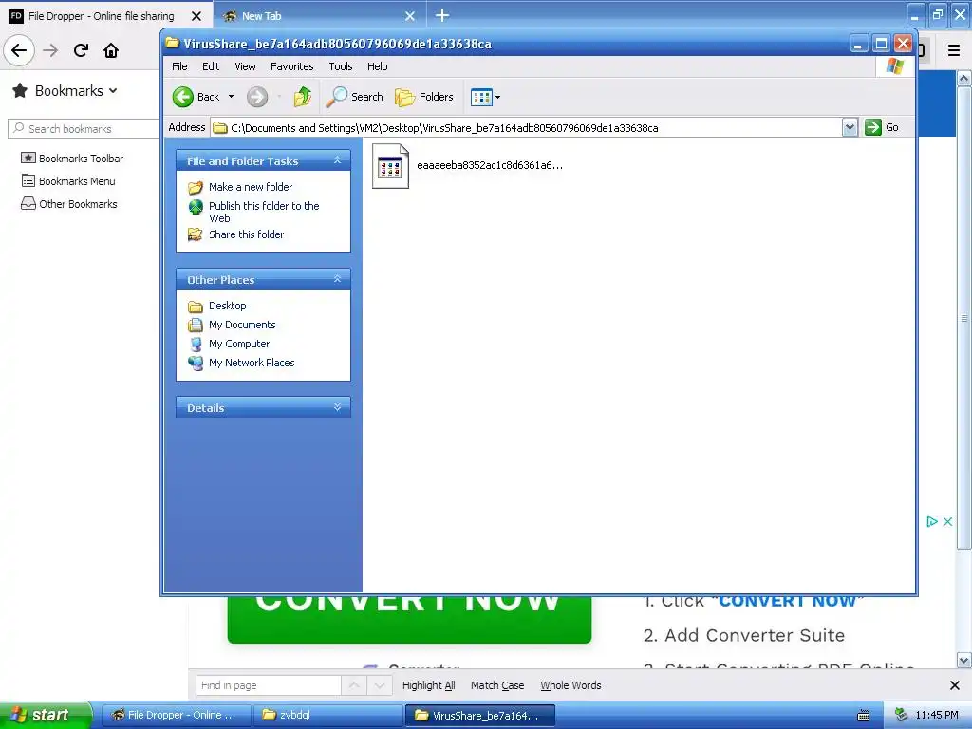Click the network tray icon
The image size is (972, 729).
[901, 716]
